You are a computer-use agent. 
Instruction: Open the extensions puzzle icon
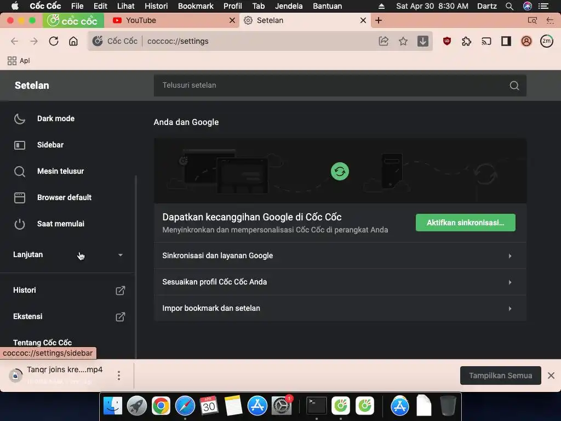click(467, 41)
